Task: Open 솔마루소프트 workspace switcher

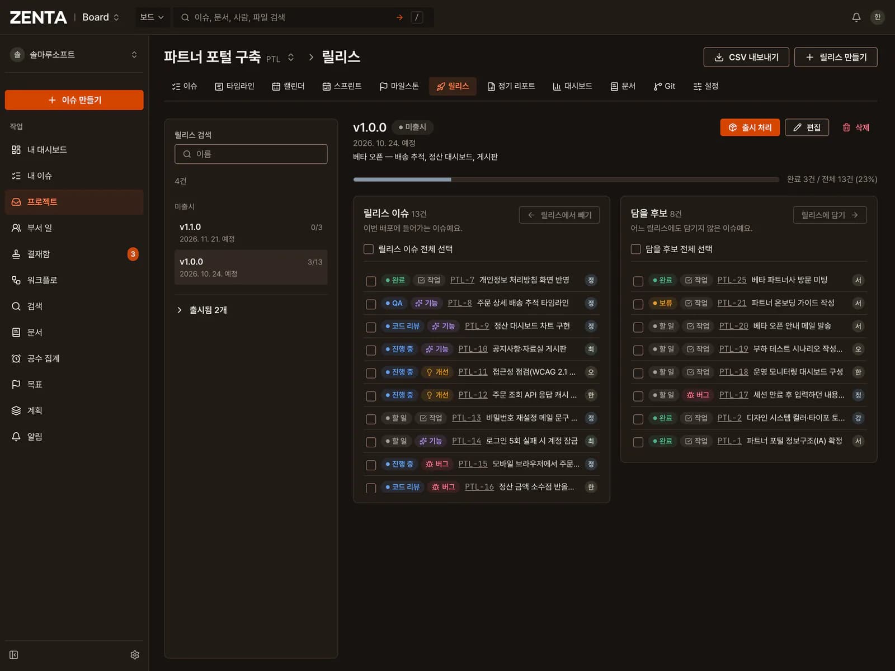Action: pyautogui.click(x=74, y=55)
